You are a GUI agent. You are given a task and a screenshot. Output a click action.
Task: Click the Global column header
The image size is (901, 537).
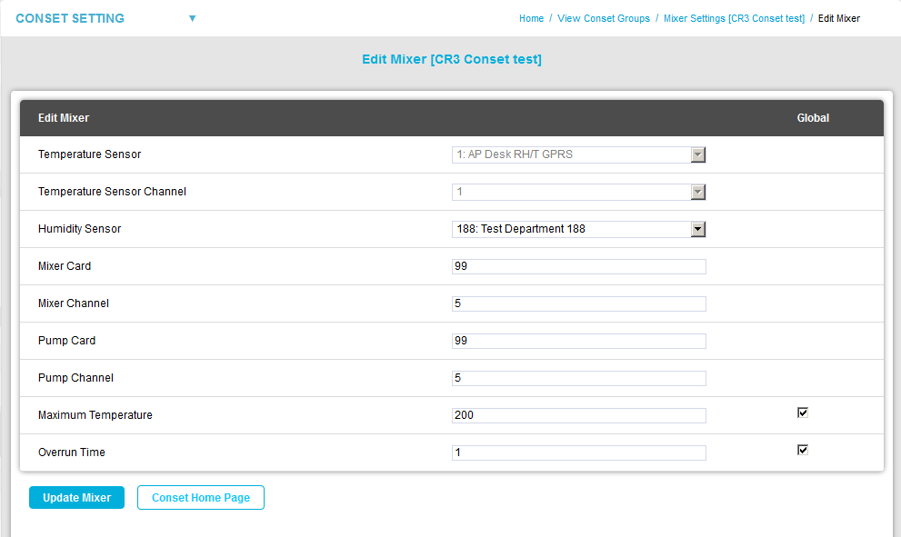coord(813,118)
